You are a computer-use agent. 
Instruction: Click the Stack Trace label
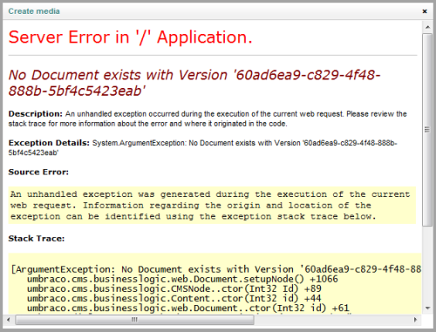37,239
